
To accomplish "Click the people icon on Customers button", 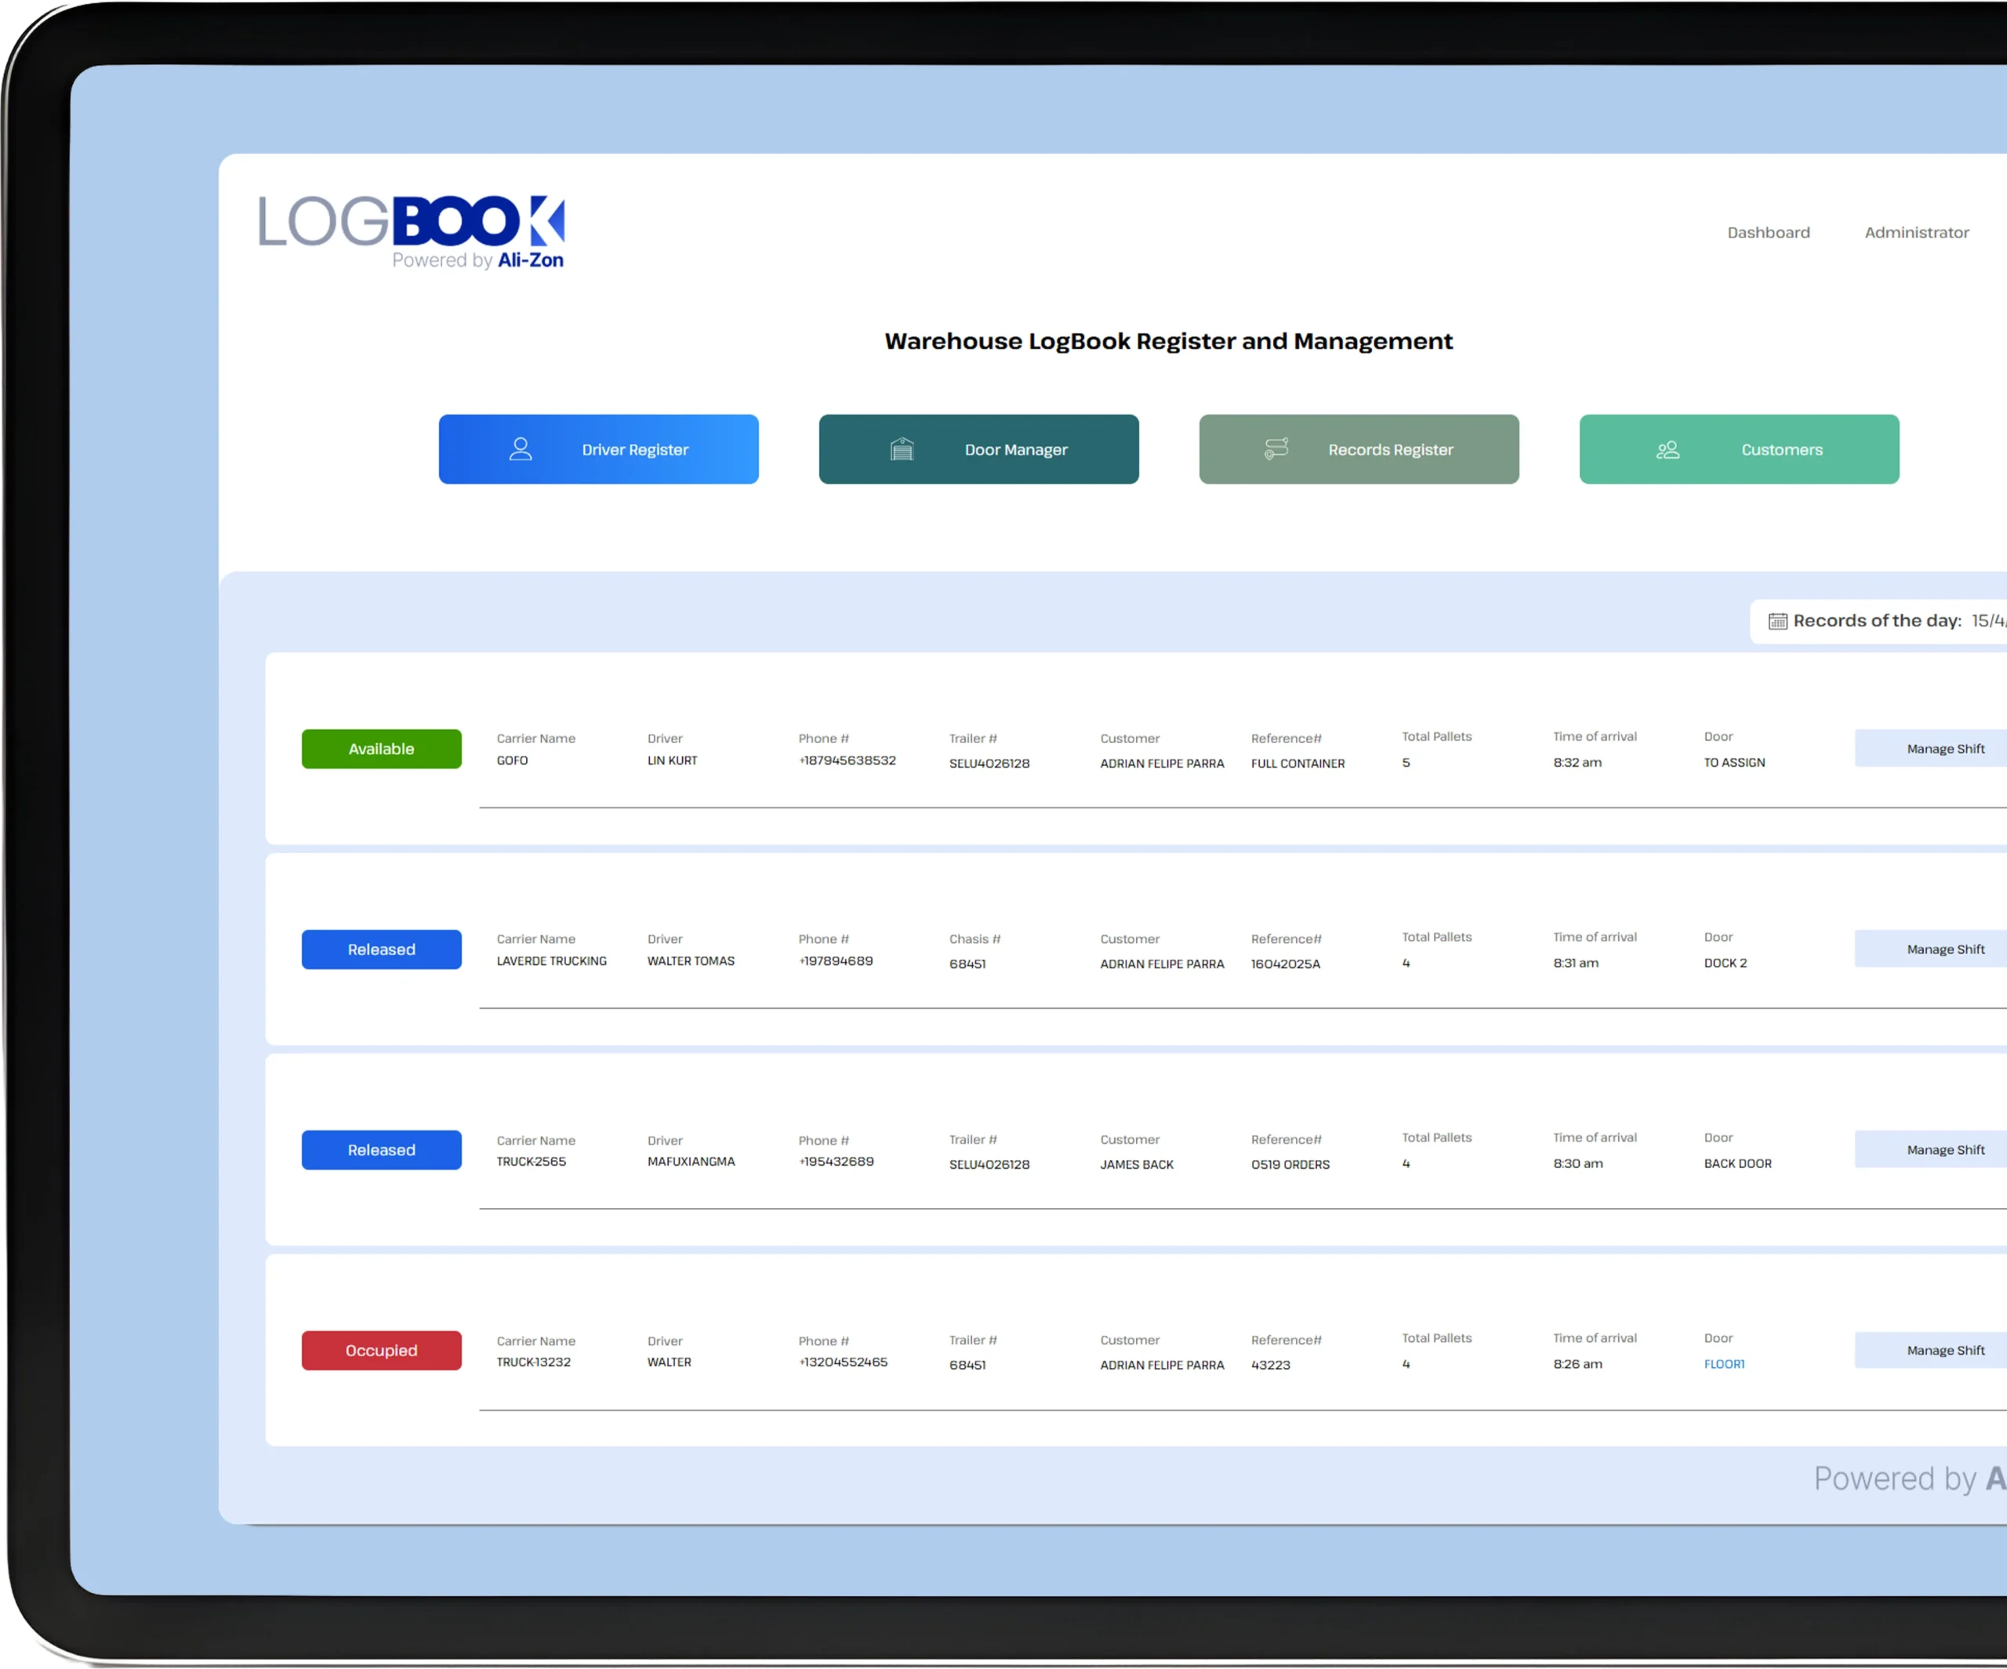I will (x=1667, y=449).
